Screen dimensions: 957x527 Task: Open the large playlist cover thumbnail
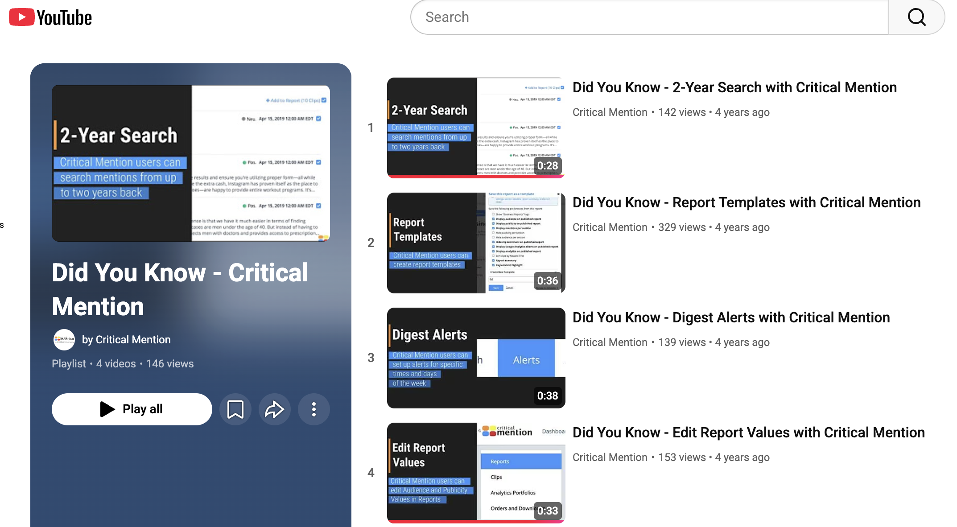[x=191, y=163]
